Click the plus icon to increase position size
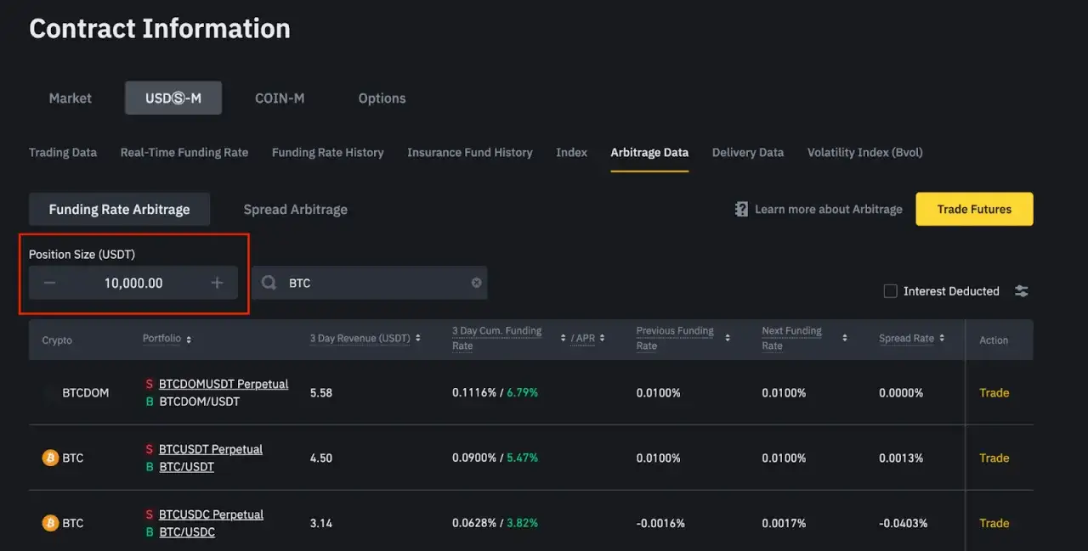The height and width of the screenshot is (551, 1088). (217, 283)
